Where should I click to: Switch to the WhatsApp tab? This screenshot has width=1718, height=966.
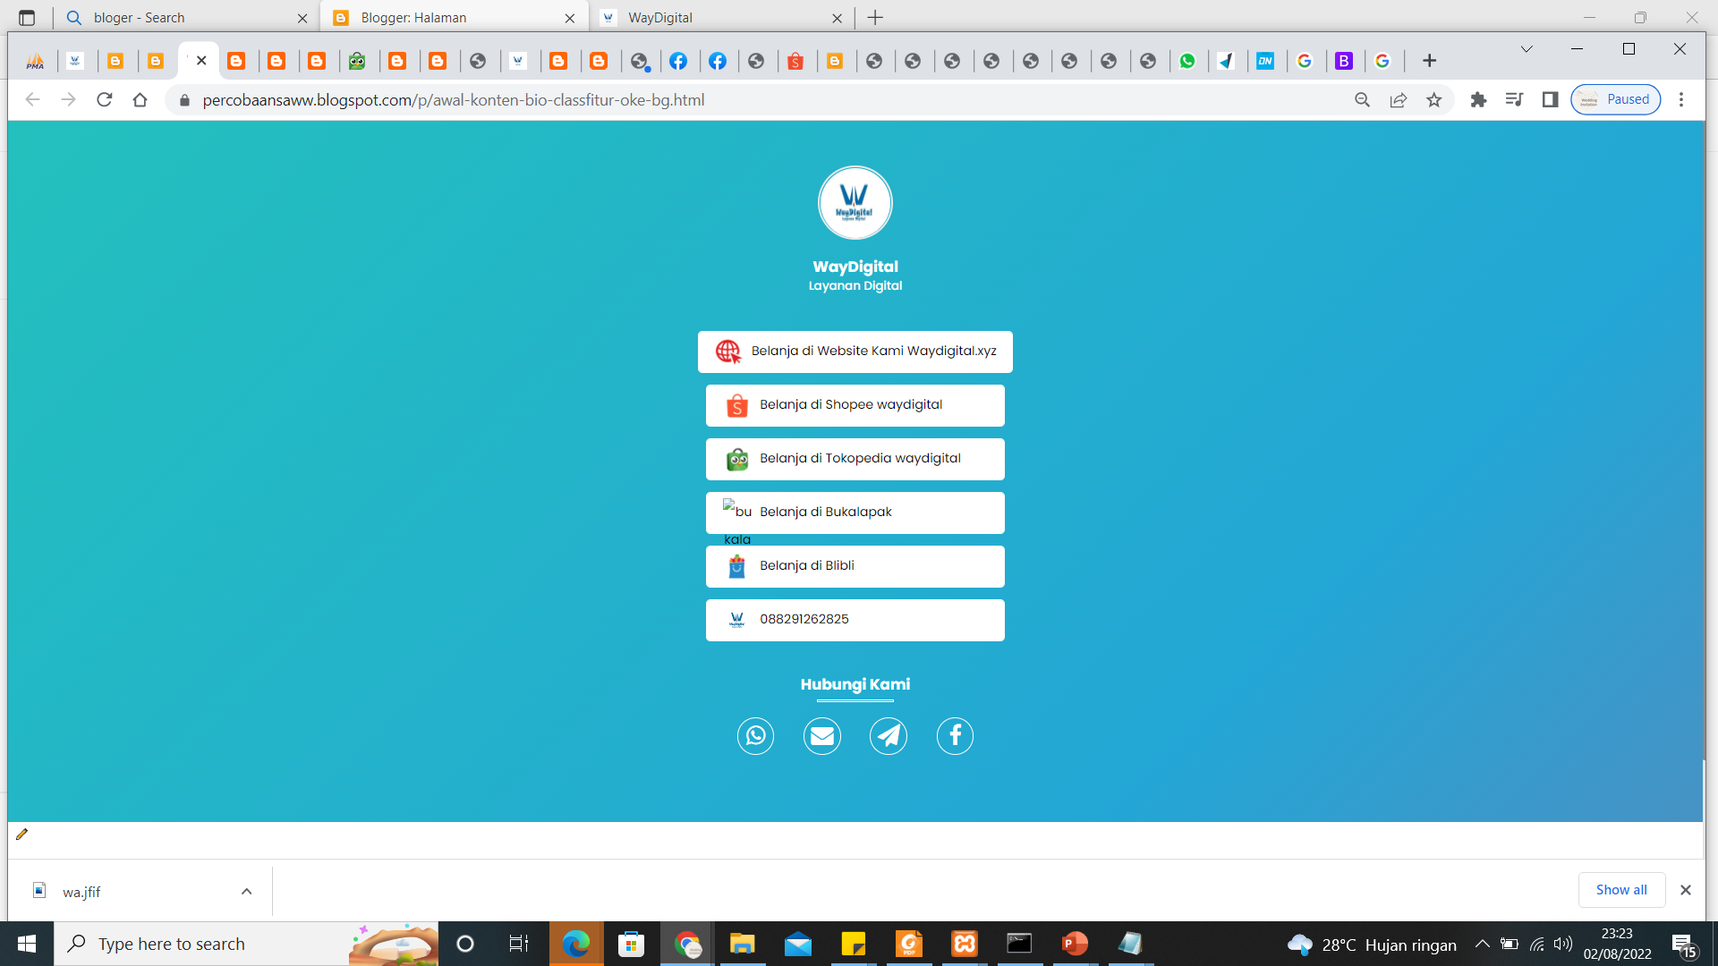[1187, 61]
